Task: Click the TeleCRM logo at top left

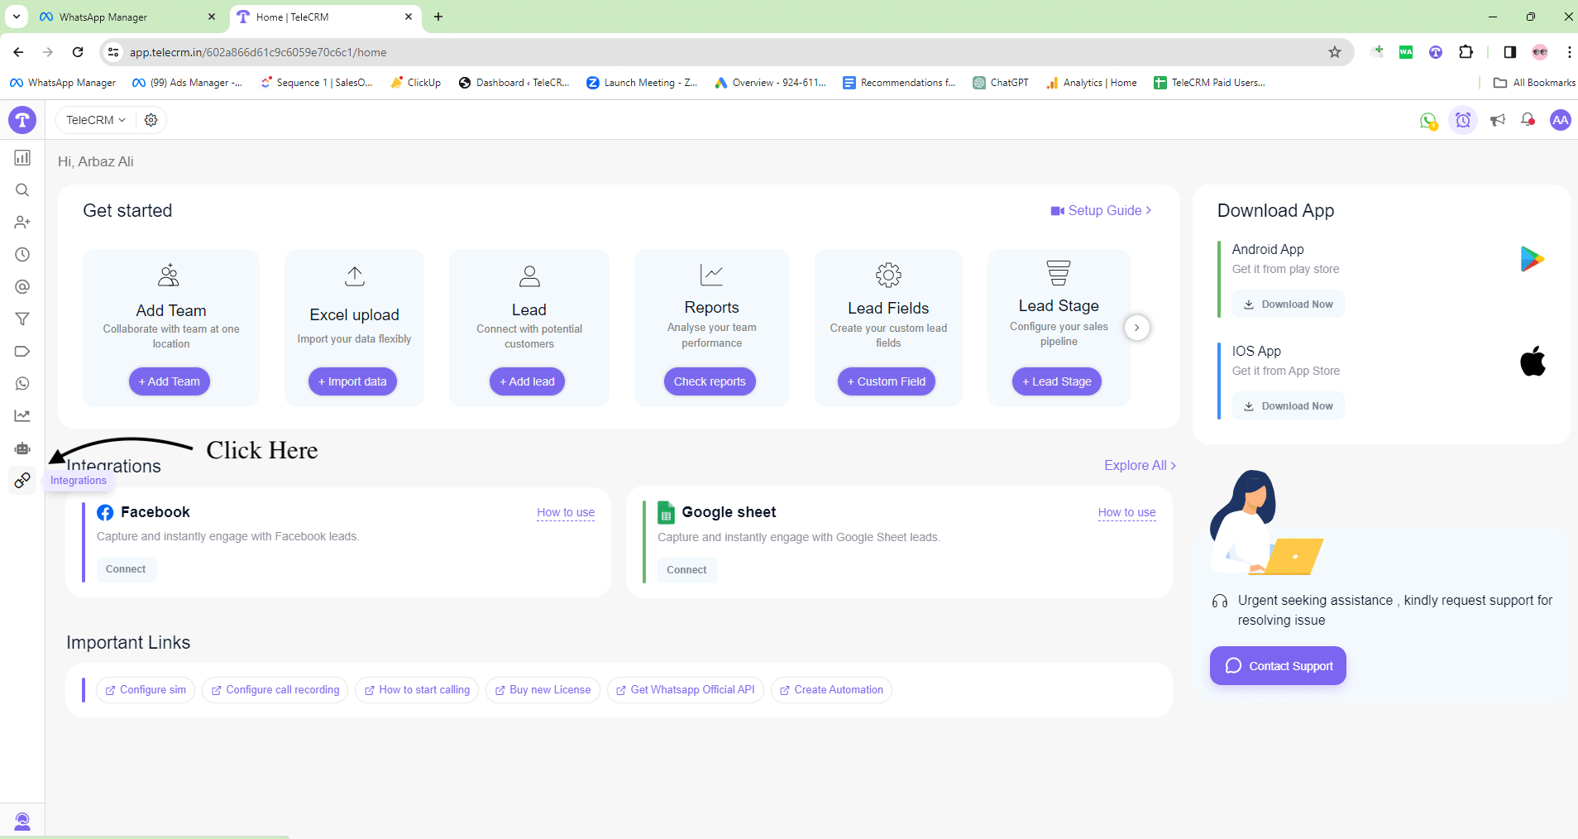Action: pos(22,120)
